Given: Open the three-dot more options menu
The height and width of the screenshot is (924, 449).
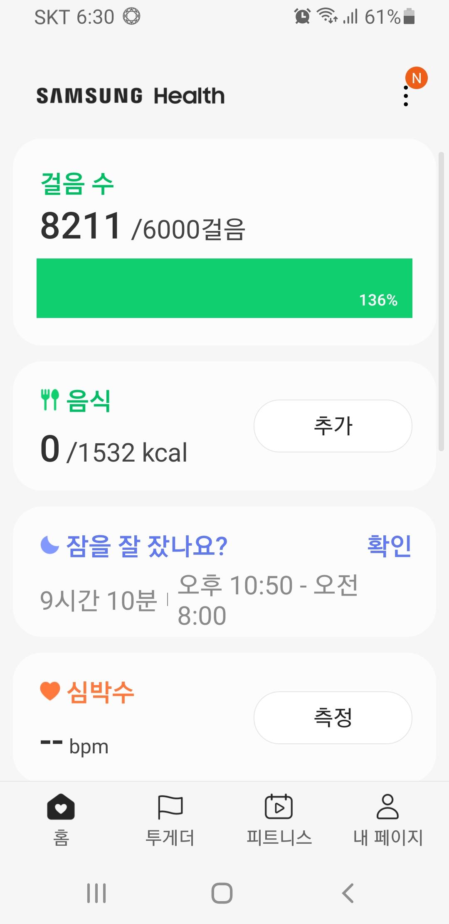Looking at the screenshot, I should click(406, 96).
